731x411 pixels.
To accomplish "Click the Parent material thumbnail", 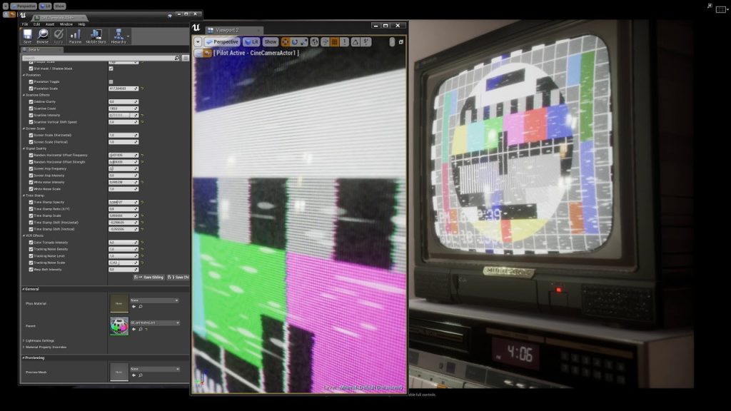I will click(x=119, y=325).
